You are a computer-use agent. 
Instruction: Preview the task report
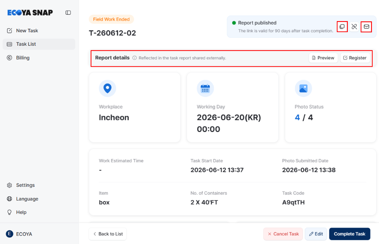pyautogui.click(x=323, y=58)
